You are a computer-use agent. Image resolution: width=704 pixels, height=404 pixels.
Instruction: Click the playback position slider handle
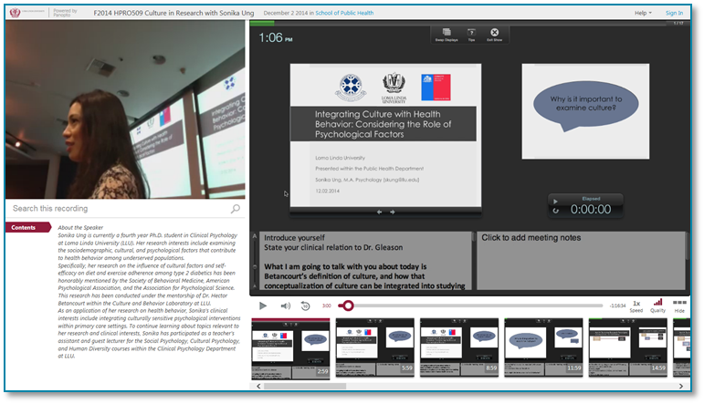point(348,306)
